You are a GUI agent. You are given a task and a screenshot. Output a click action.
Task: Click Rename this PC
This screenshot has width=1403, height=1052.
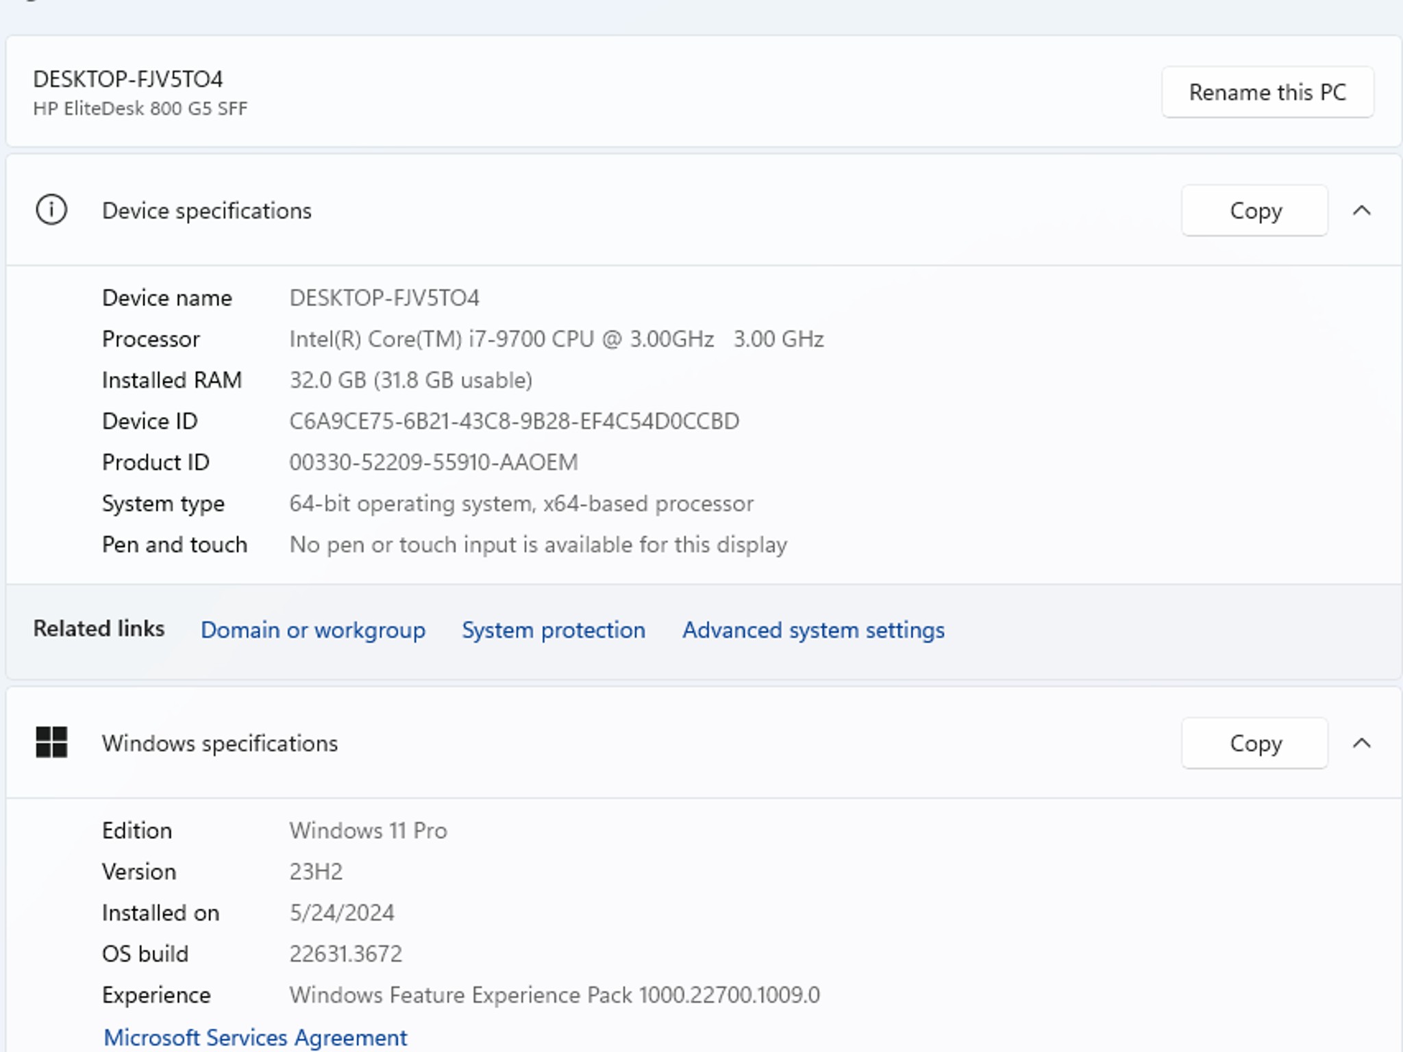pyautogui.click(x=1267, y=91)
